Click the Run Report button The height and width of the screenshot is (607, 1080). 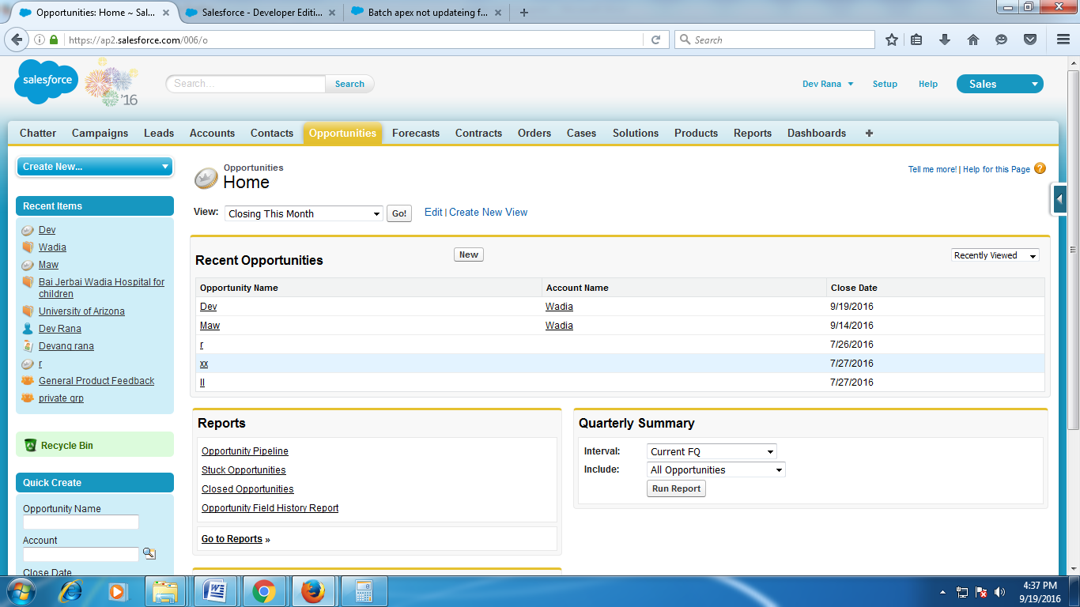coord(676,489)
